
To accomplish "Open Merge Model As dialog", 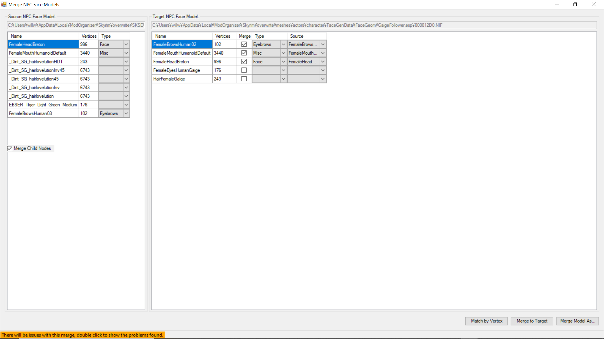I will 577,321.
